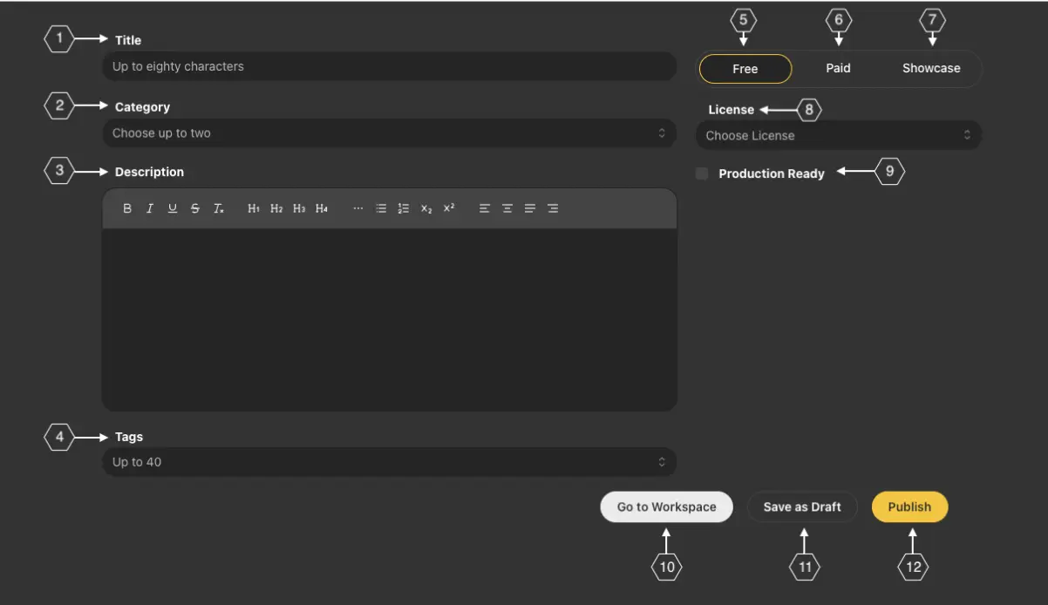
Task: Expand the Choose License dropdown
Action: [x=838, y=135]
